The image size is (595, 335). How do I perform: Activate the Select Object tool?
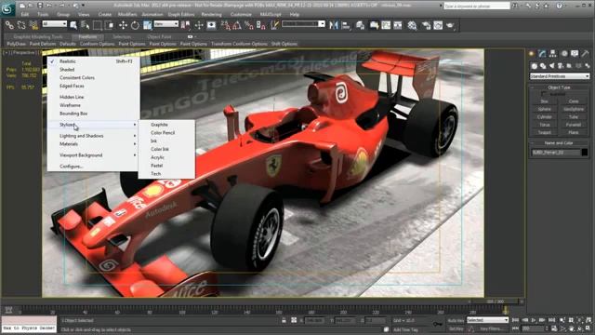[x=73, y=25]
